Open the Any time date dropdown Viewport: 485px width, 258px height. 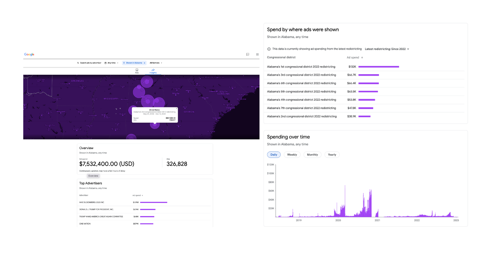coord(111,63)
